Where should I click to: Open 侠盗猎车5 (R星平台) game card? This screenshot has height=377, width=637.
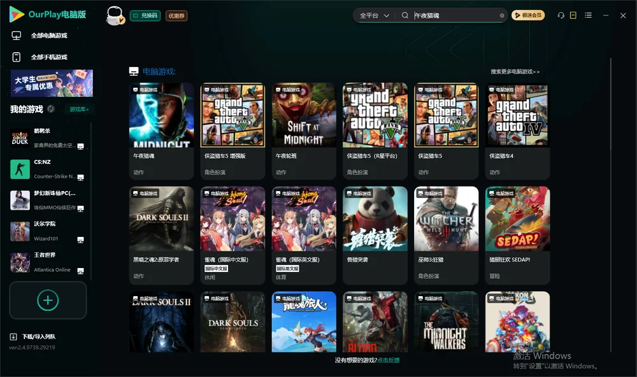point(375,131)
